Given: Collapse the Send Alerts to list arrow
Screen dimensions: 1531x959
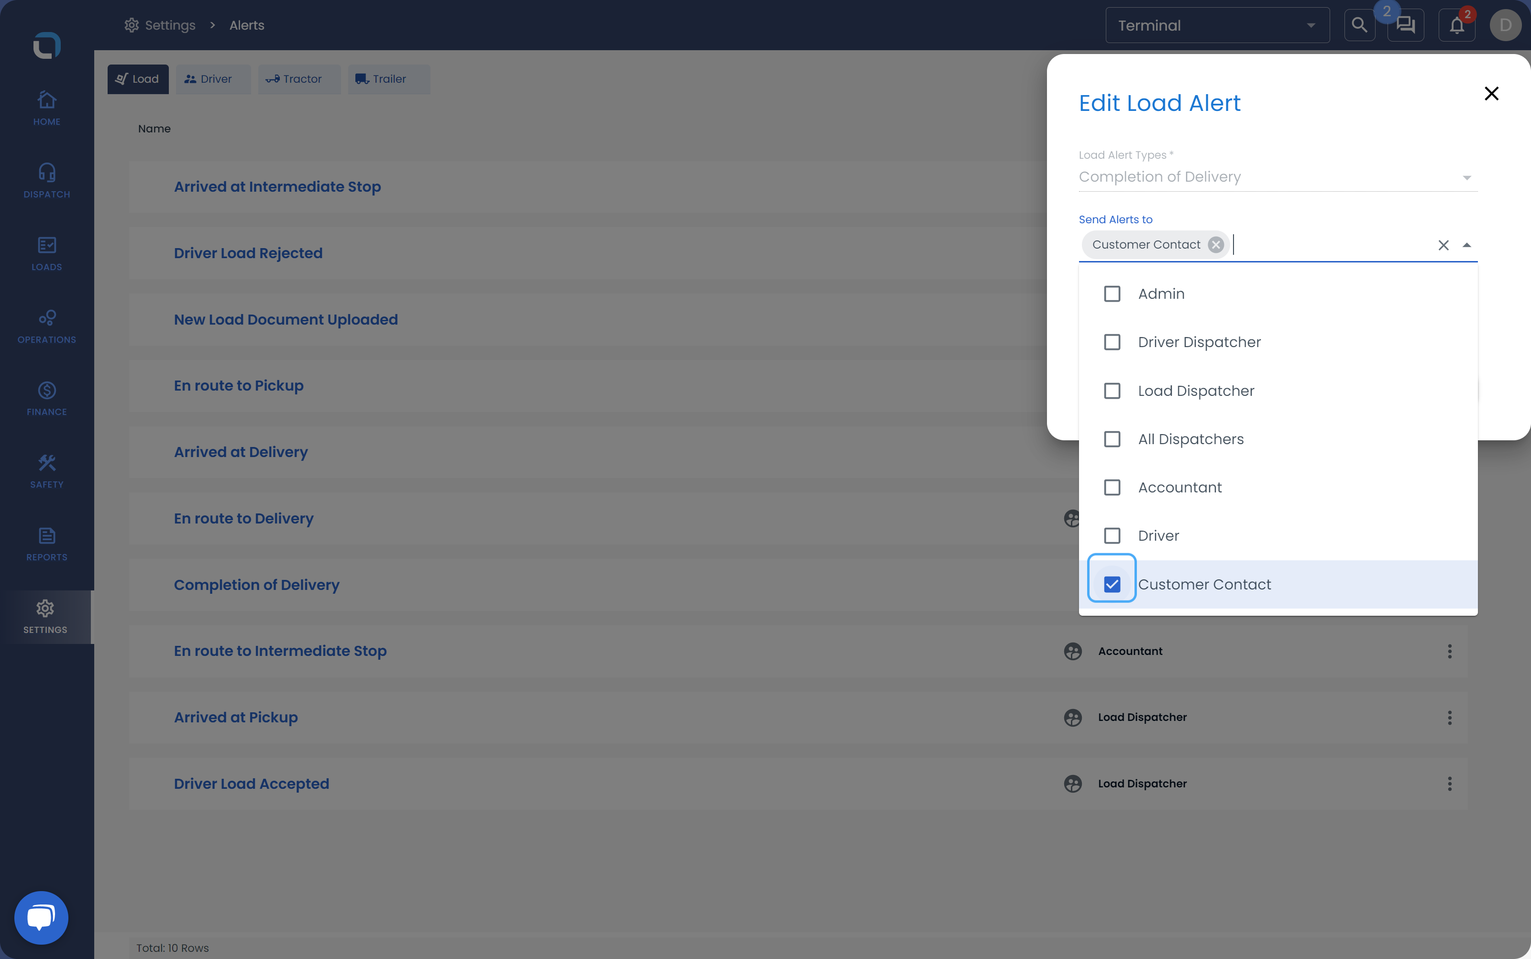Looking at the screenshot, I should (1466, 245).
